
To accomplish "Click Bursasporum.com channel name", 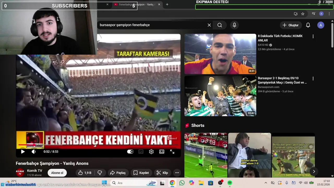I will (x=269, y=87).
